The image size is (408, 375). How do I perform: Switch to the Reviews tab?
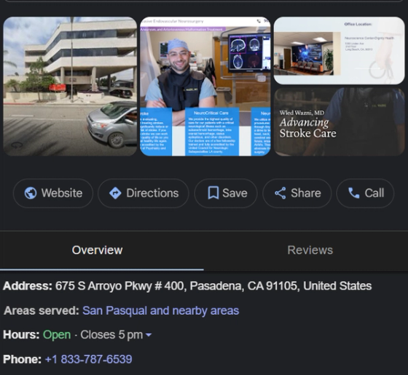click(x=310, y=250)
